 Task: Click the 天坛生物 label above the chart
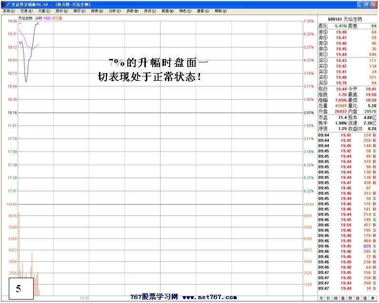tap(25, 18)
